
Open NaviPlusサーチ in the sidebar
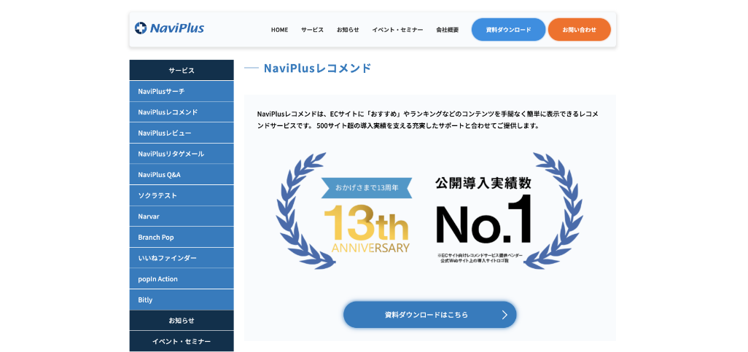point(182,91)
